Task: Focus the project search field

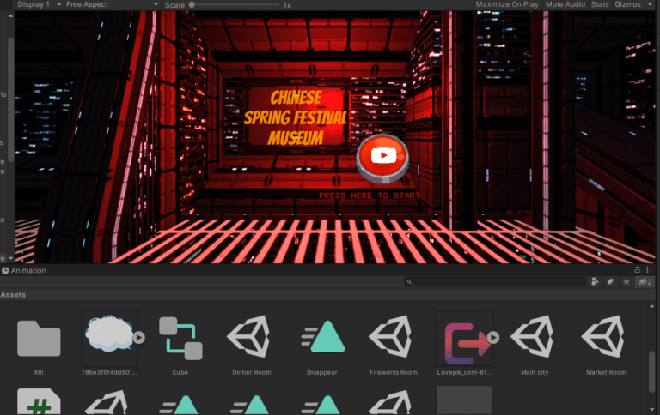Action: 495,282
